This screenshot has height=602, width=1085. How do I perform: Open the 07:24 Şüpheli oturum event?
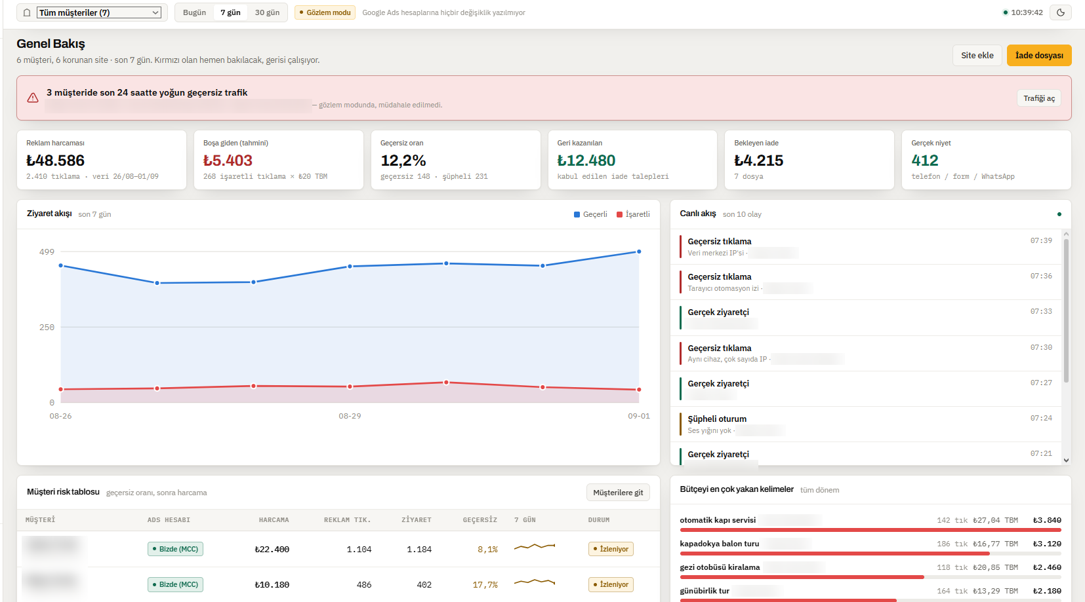866,424
